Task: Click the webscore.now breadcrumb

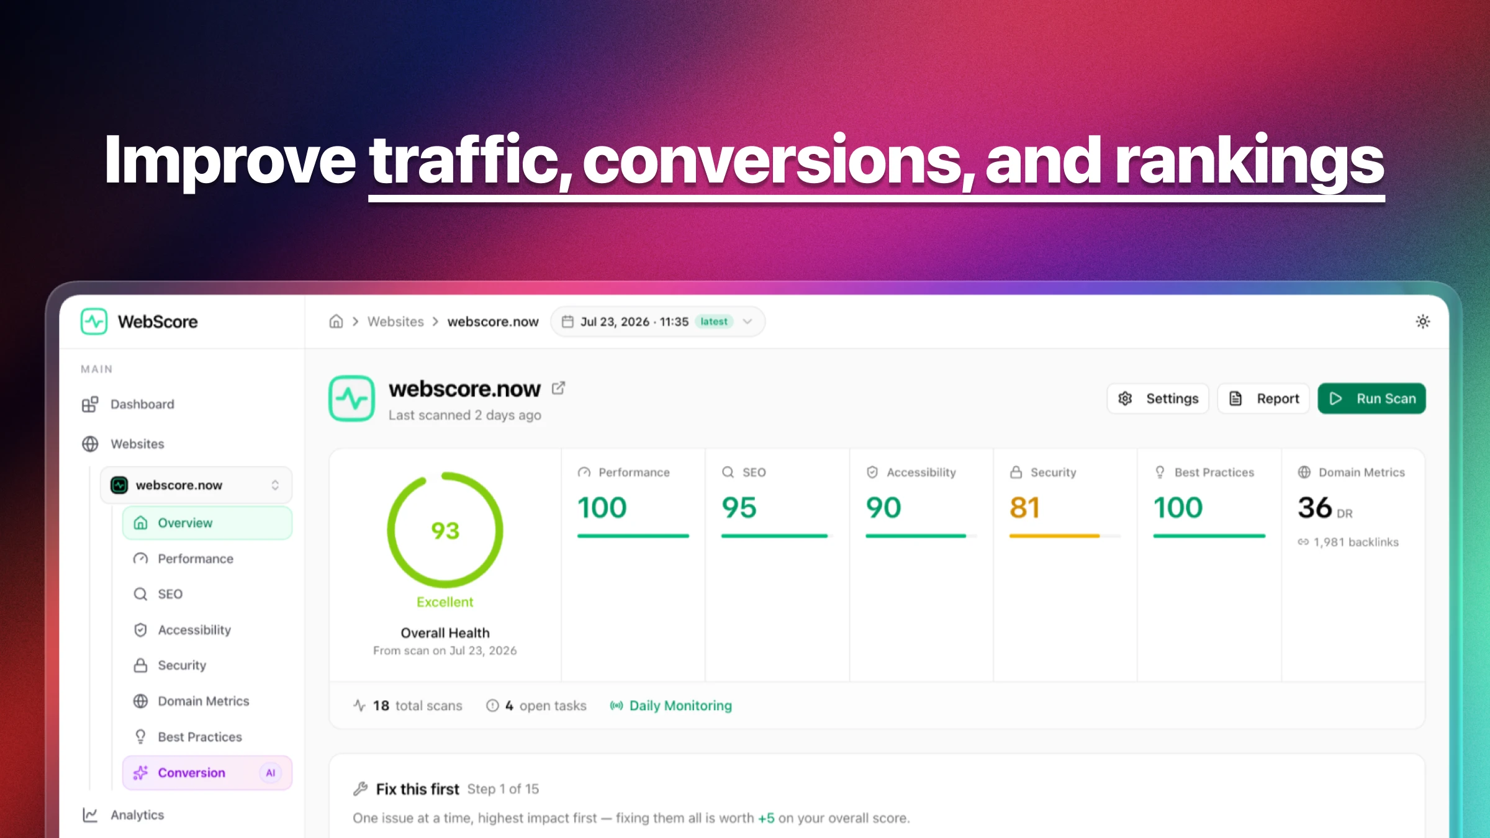Action: coord(493,322)
